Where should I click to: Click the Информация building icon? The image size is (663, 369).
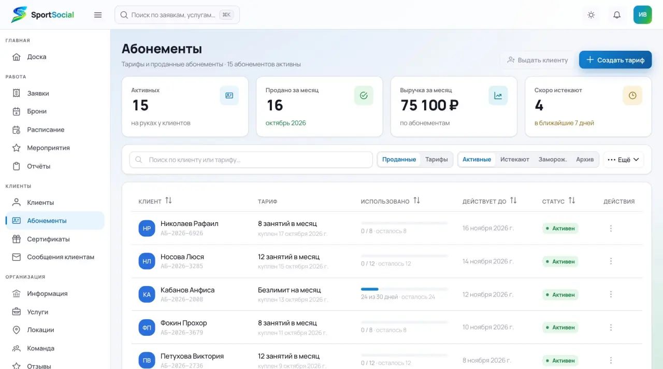tap(17, 293)
